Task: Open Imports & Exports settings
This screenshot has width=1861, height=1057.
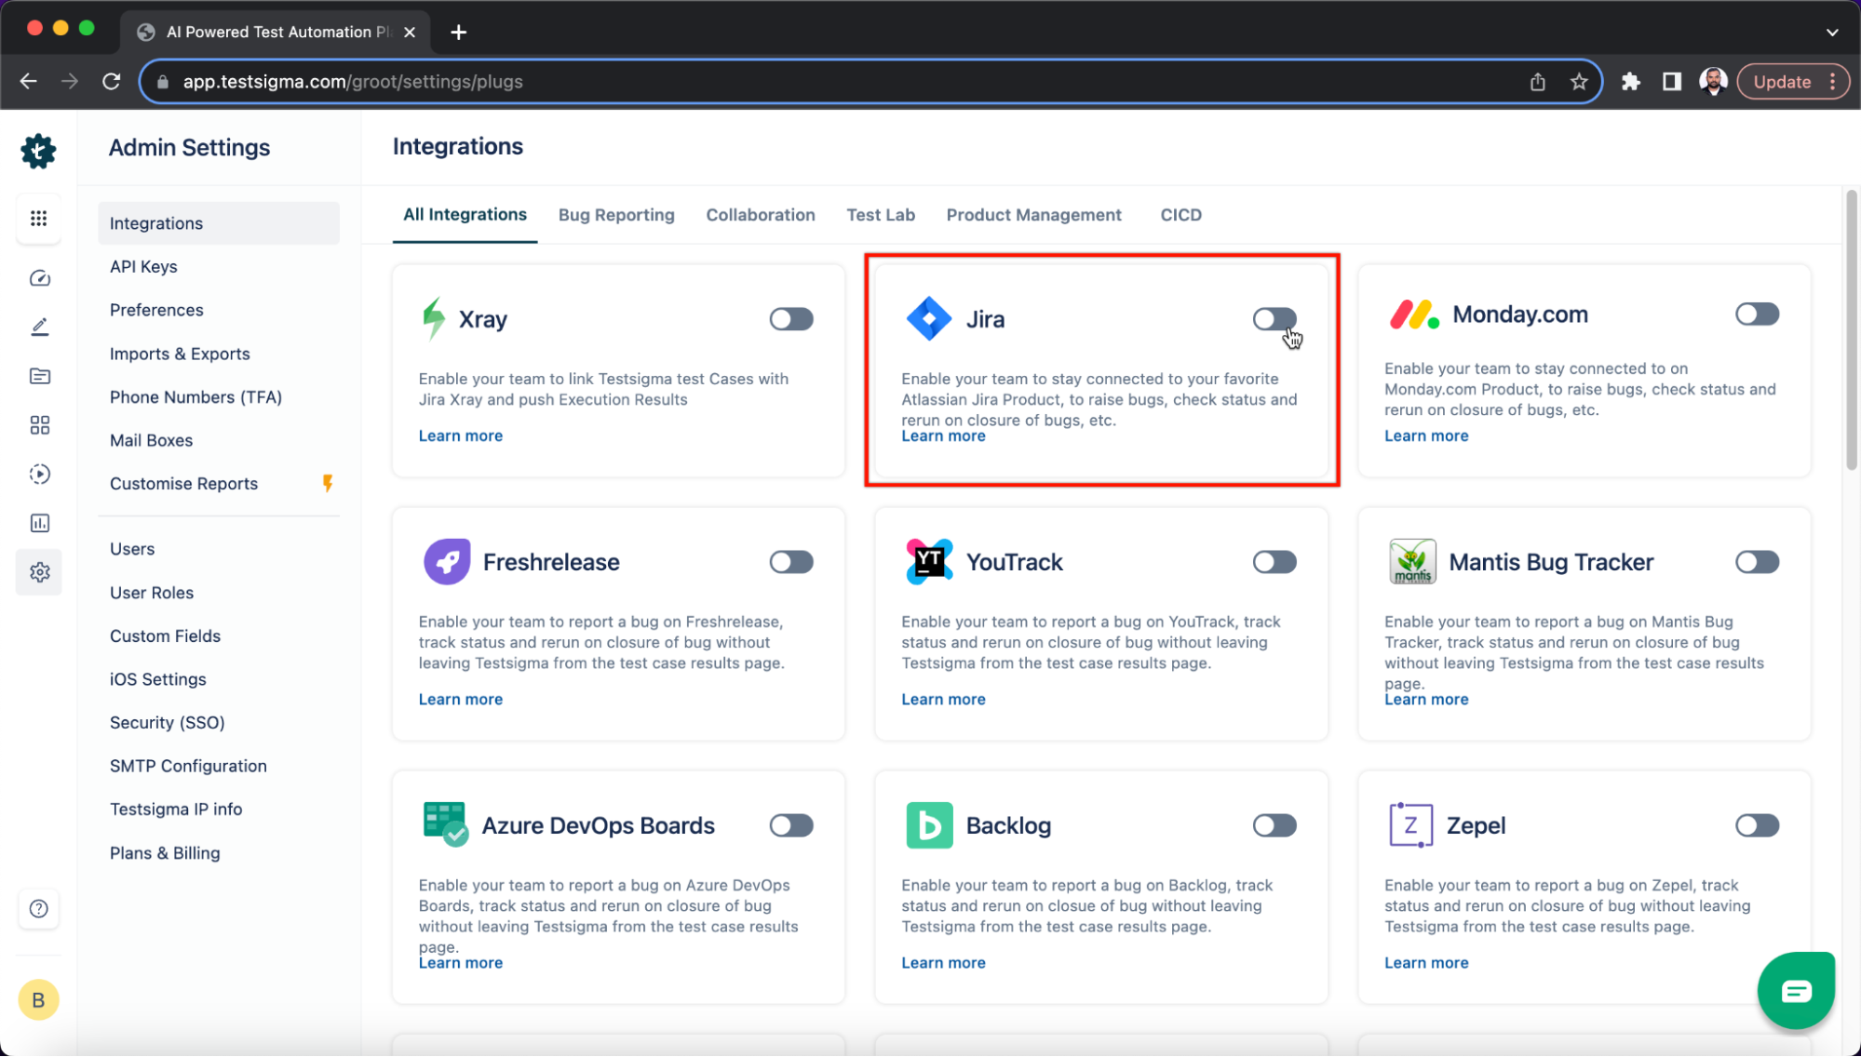Action: 180,354
